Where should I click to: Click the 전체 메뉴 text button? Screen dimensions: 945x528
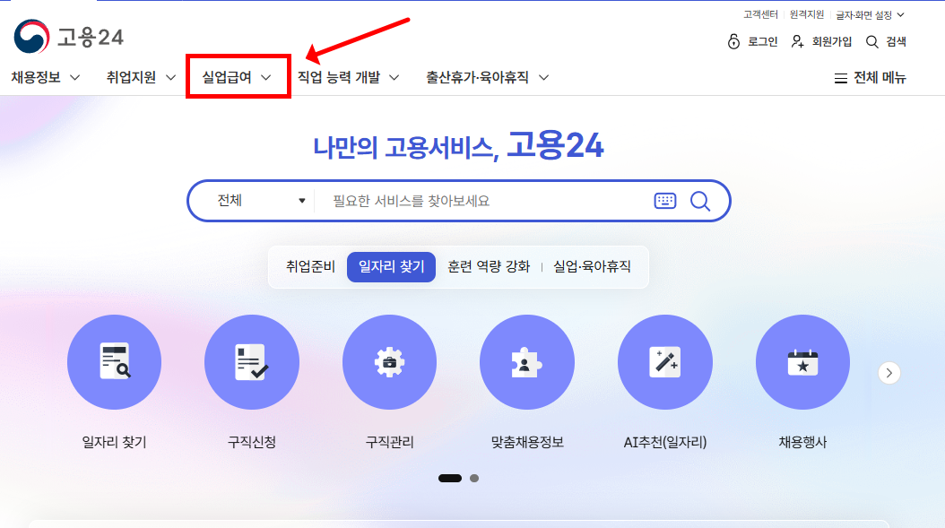[x=880, y=78]
